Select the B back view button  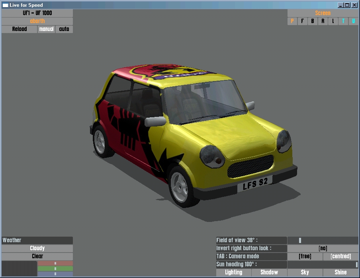coord(313,21)
